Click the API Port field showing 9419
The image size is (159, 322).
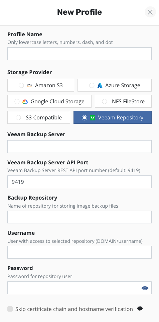[79, 182]
